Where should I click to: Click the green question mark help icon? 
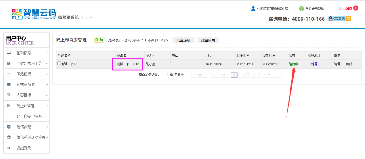point(301,9)
